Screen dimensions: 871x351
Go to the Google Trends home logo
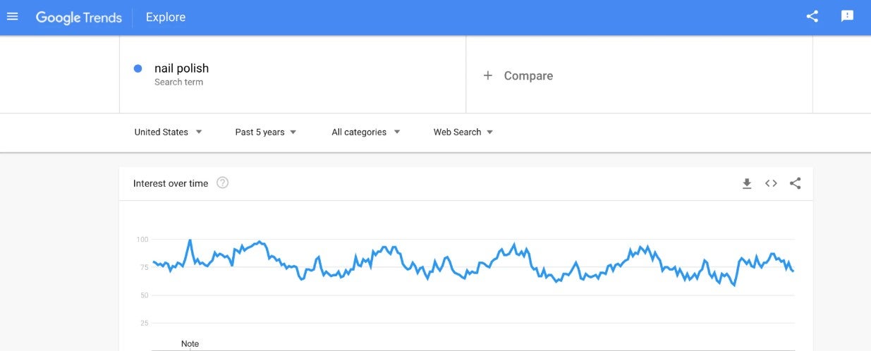point(79,17)
